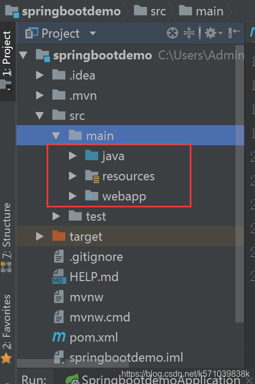Expand the .idea folder arrow

click(x=40, y=75)
